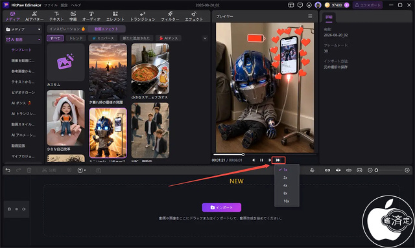Open the トランジション transitions tool
The width and height of the screenshot is (415, 248).
pyautogui.click(x=143, y=16)
